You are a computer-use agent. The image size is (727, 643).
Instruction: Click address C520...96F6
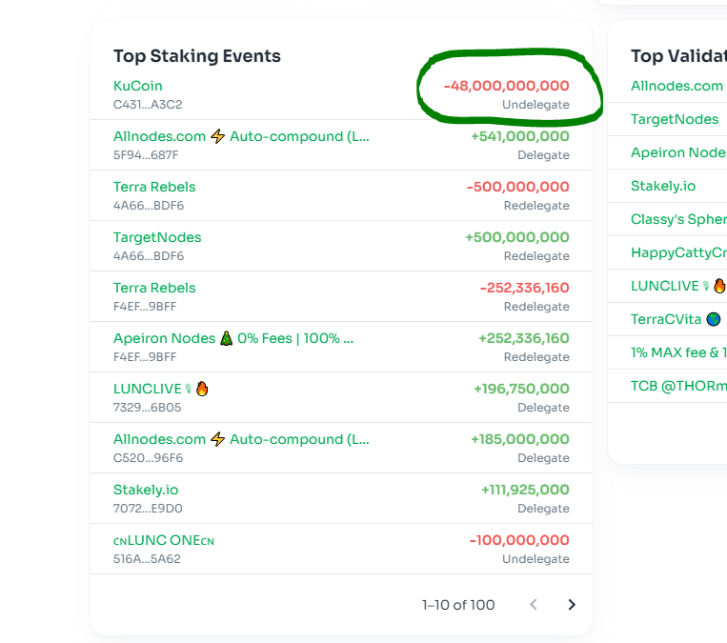[148, 458]
